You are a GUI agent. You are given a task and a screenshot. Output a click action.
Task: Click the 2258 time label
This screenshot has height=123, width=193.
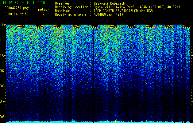tap(150, 26)
